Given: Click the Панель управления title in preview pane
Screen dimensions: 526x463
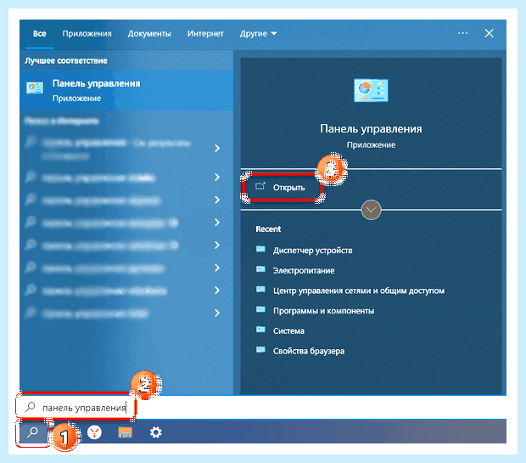Looking at the screenshot, I should tap(371, 128).
